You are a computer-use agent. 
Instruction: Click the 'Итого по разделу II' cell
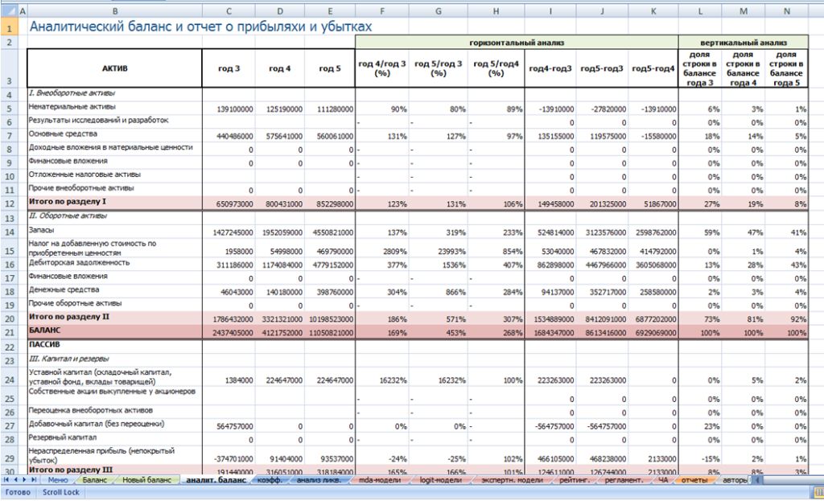coord(114,318)
